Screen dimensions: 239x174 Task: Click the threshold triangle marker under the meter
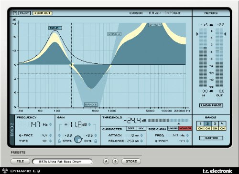pos(179,123)
